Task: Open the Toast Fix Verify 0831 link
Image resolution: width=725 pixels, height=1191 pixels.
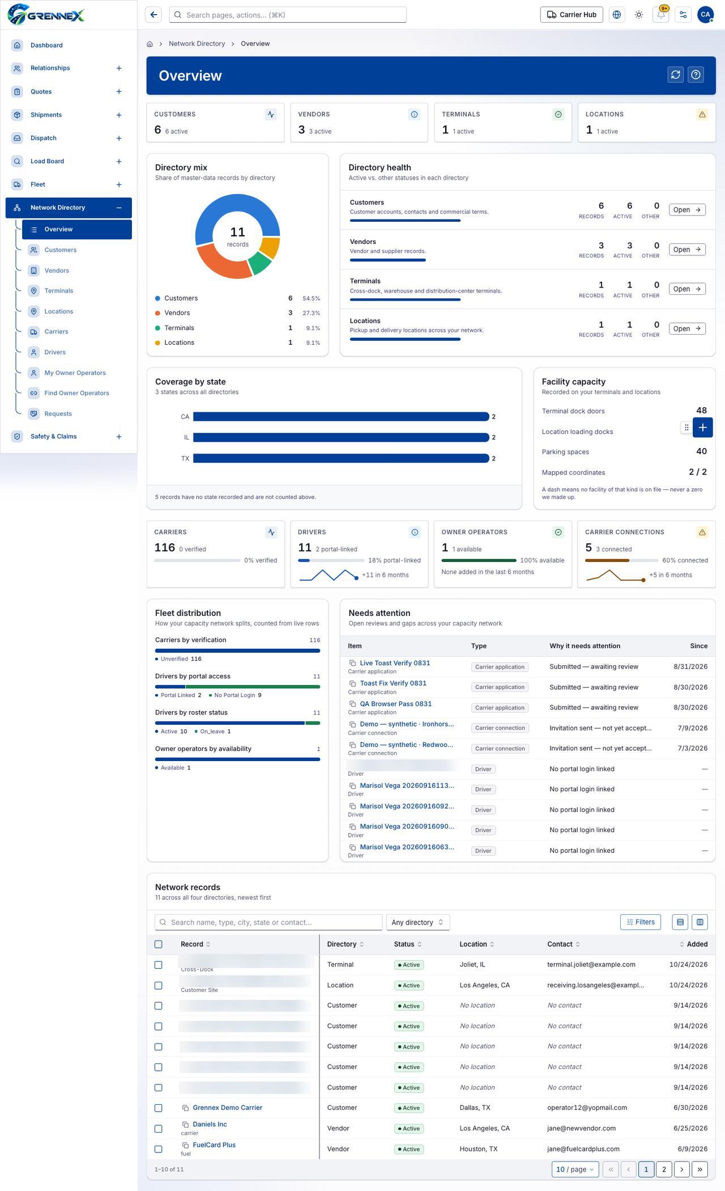Action: (x=393, y=683)
